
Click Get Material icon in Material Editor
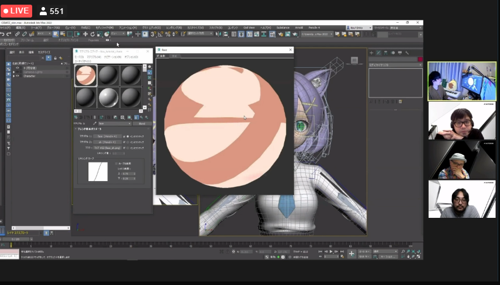point(76,117)
